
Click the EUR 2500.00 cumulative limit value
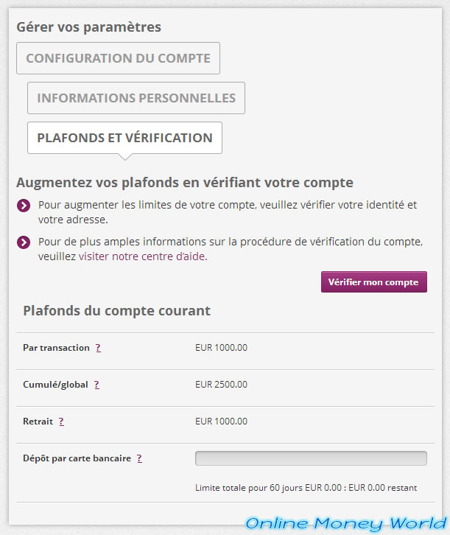221,385
